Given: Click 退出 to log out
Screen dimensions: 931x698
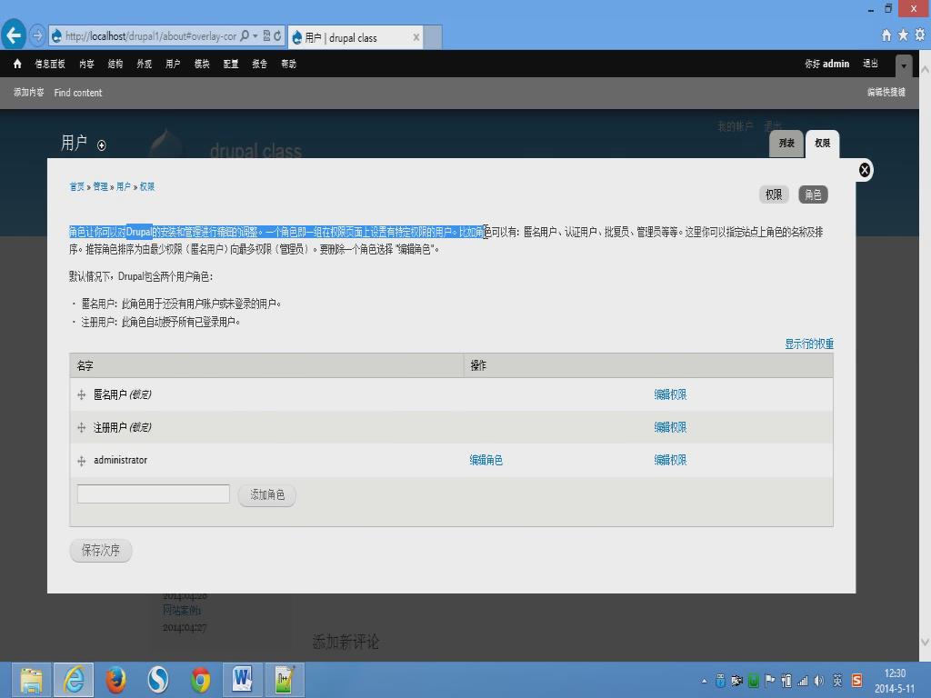Looking at the screenshot, I should (x=870, y=64).
